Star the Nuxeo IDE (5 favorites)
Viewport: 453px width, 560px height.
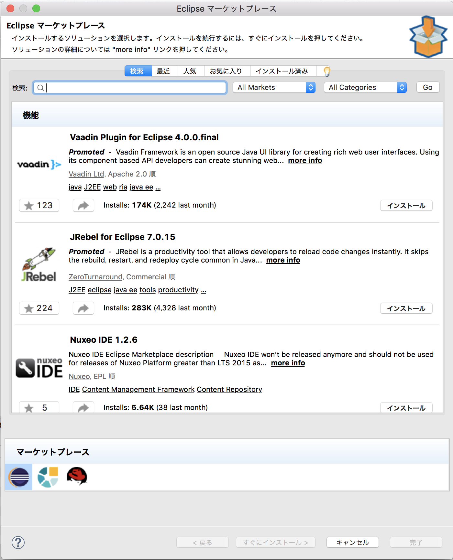click(39, 407)
